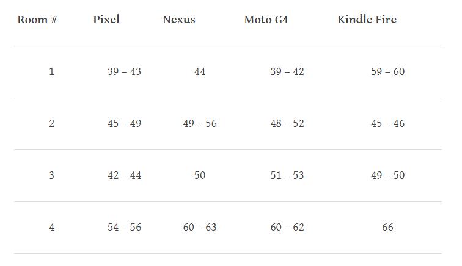Select Kindle Fire value 66
The width and height of the screenshot is (462, 266).
[387, 228]
